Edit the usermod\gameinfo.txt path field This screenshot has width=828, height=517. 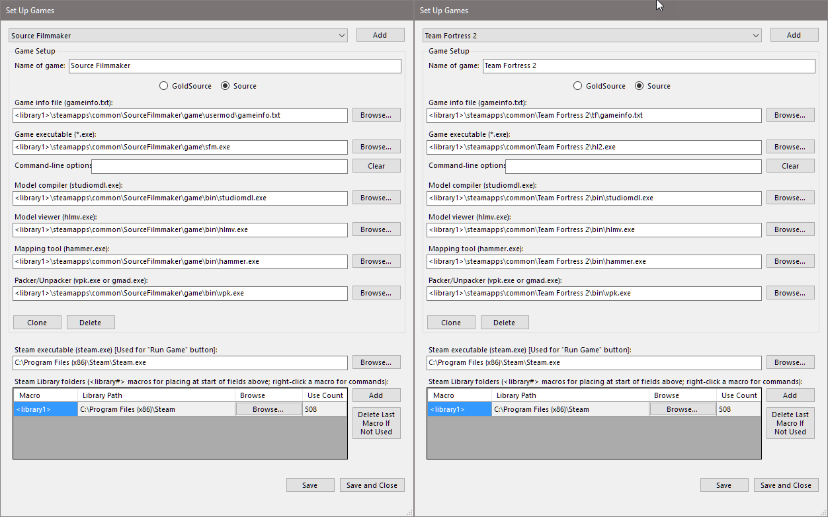tap(180, 115)
